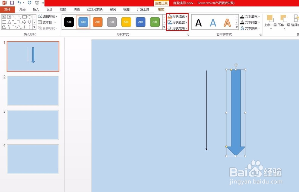Insert a left brace shape
The width and height of the screenshot is (299, 192).
point(25,27)
